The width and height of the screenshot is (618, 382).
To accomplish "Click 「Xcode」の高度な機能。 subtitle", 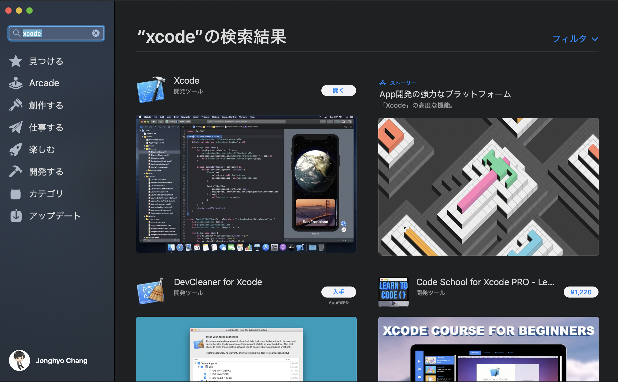I will point(417,105).
